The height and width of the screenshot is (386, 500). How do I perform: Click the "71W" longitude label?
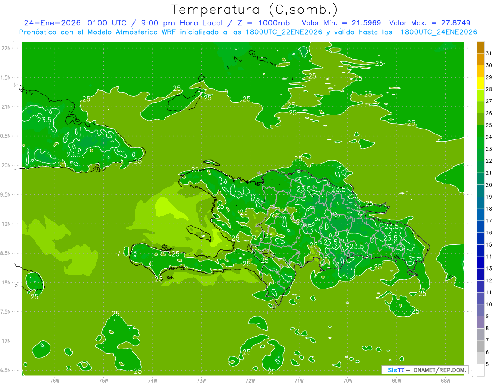tap(299, 381)
